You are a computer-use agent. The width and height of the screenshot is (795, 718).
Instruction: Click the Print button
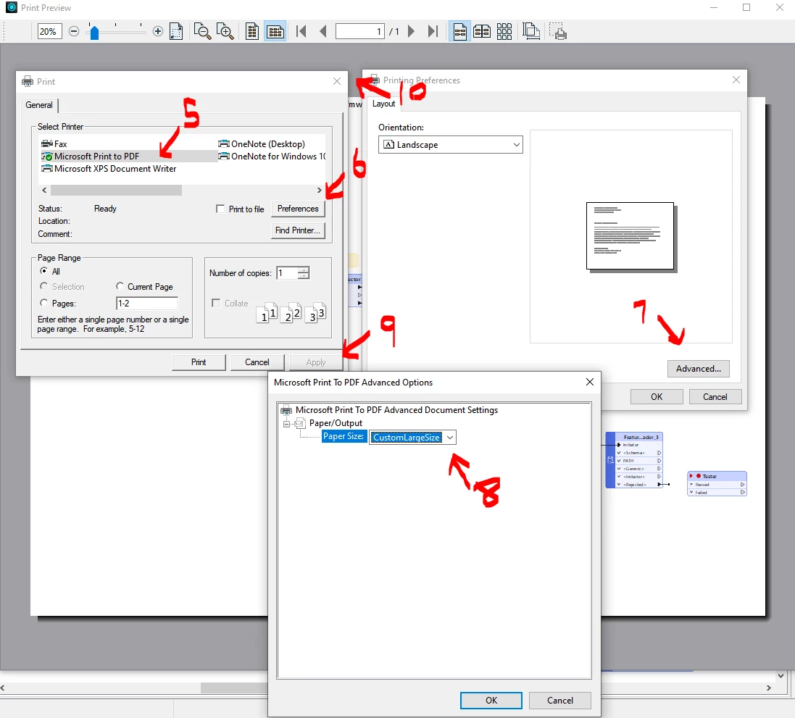[199, 362]
